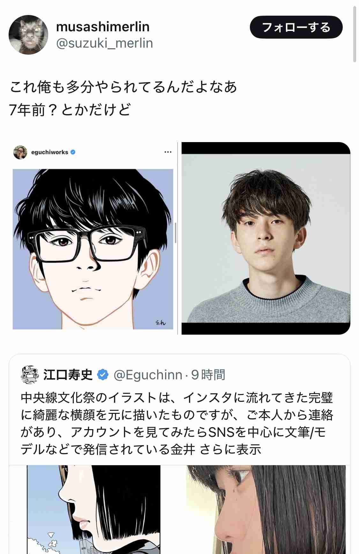Screen dimensions: 359x554
Task: Open the @Eguchinn handle
Action: tap(148, 375)
